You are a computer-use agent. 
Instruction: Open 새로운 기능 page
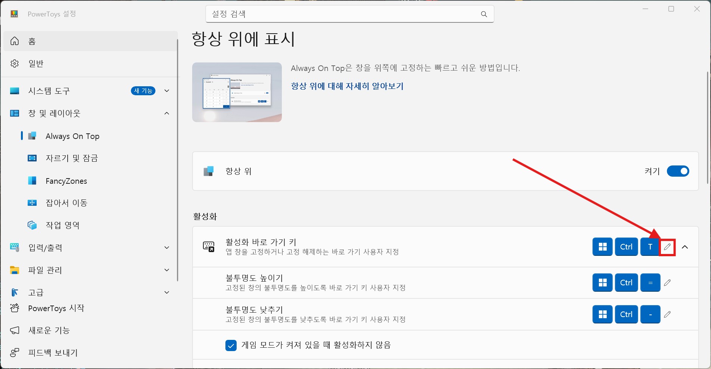[x=90, y=330]
